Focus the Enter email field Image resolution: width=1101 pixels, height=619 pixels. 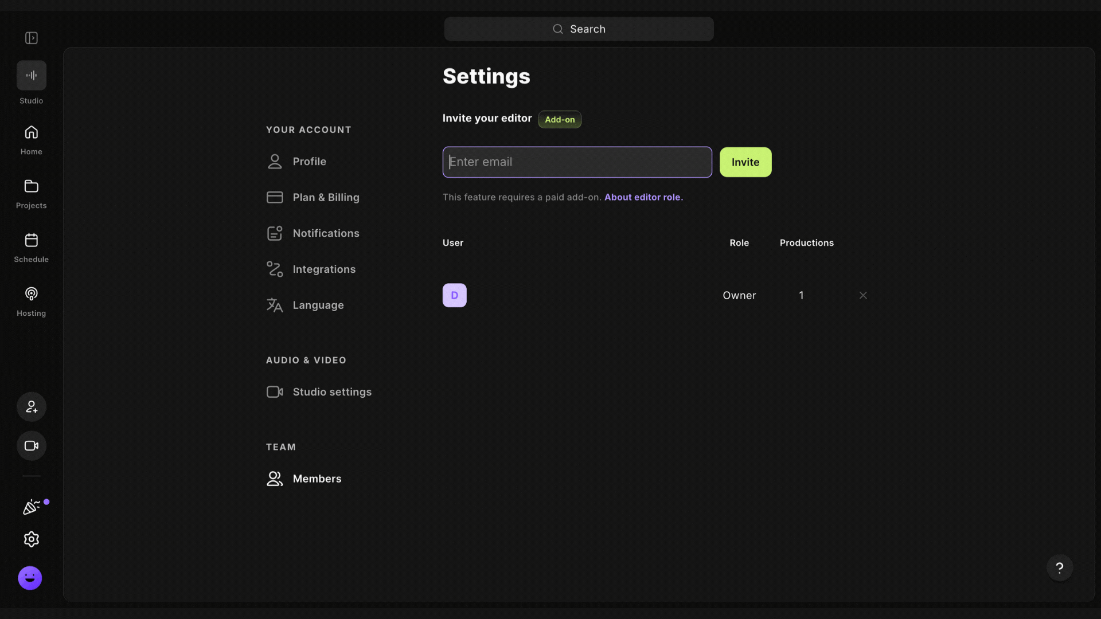[x=577, y=162]
